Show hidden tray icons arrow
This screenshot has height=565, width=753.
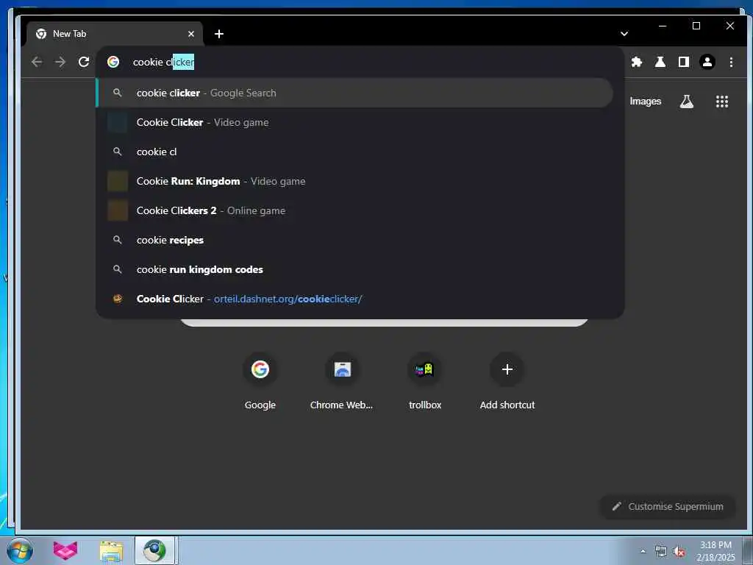(643, 551)
